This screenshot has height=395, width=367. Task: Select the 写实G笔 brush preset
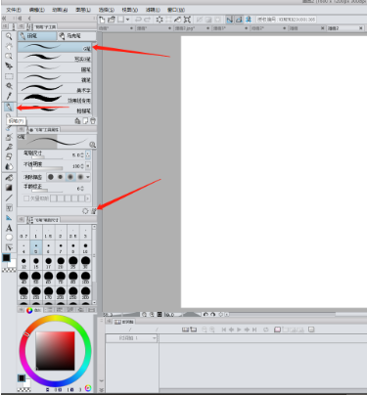click(55, 58)
